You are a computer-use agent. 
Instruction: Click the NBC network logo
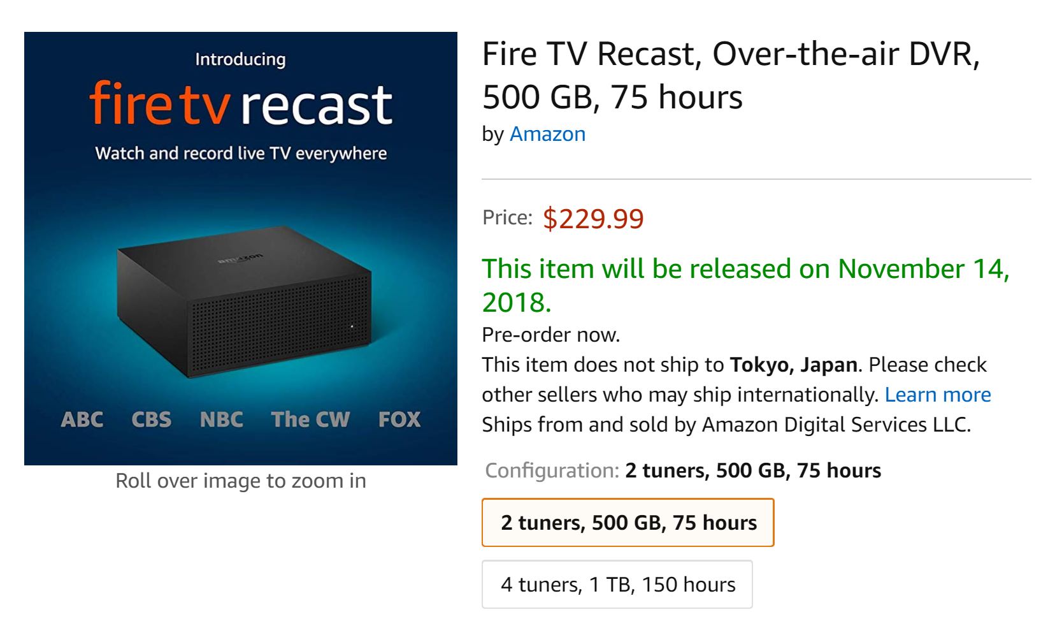221,419
